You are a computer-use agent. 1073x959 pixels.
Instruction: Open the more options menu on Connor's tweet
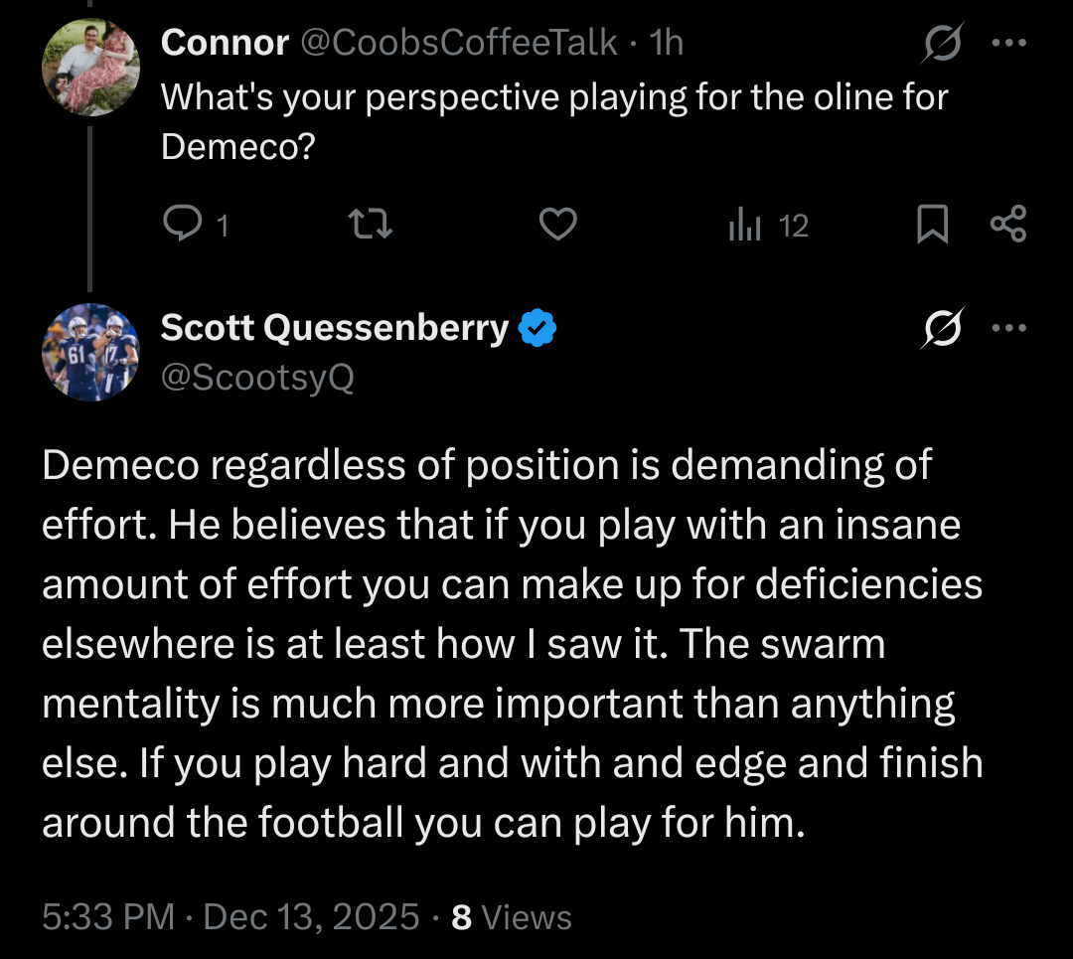tap(1009, 44)
